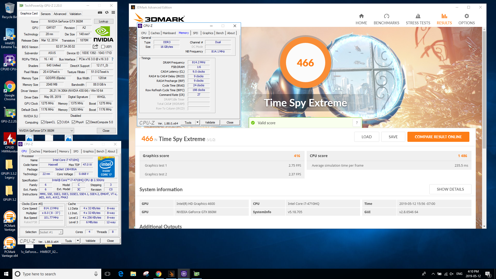Open PCMark Vantage desktop icon

10,221
